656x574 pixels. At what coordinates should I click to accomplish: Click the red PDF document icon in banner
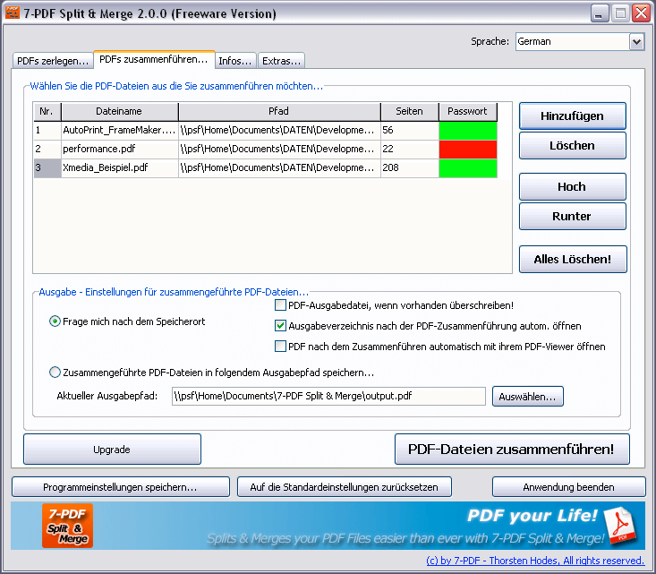[618, 526]
